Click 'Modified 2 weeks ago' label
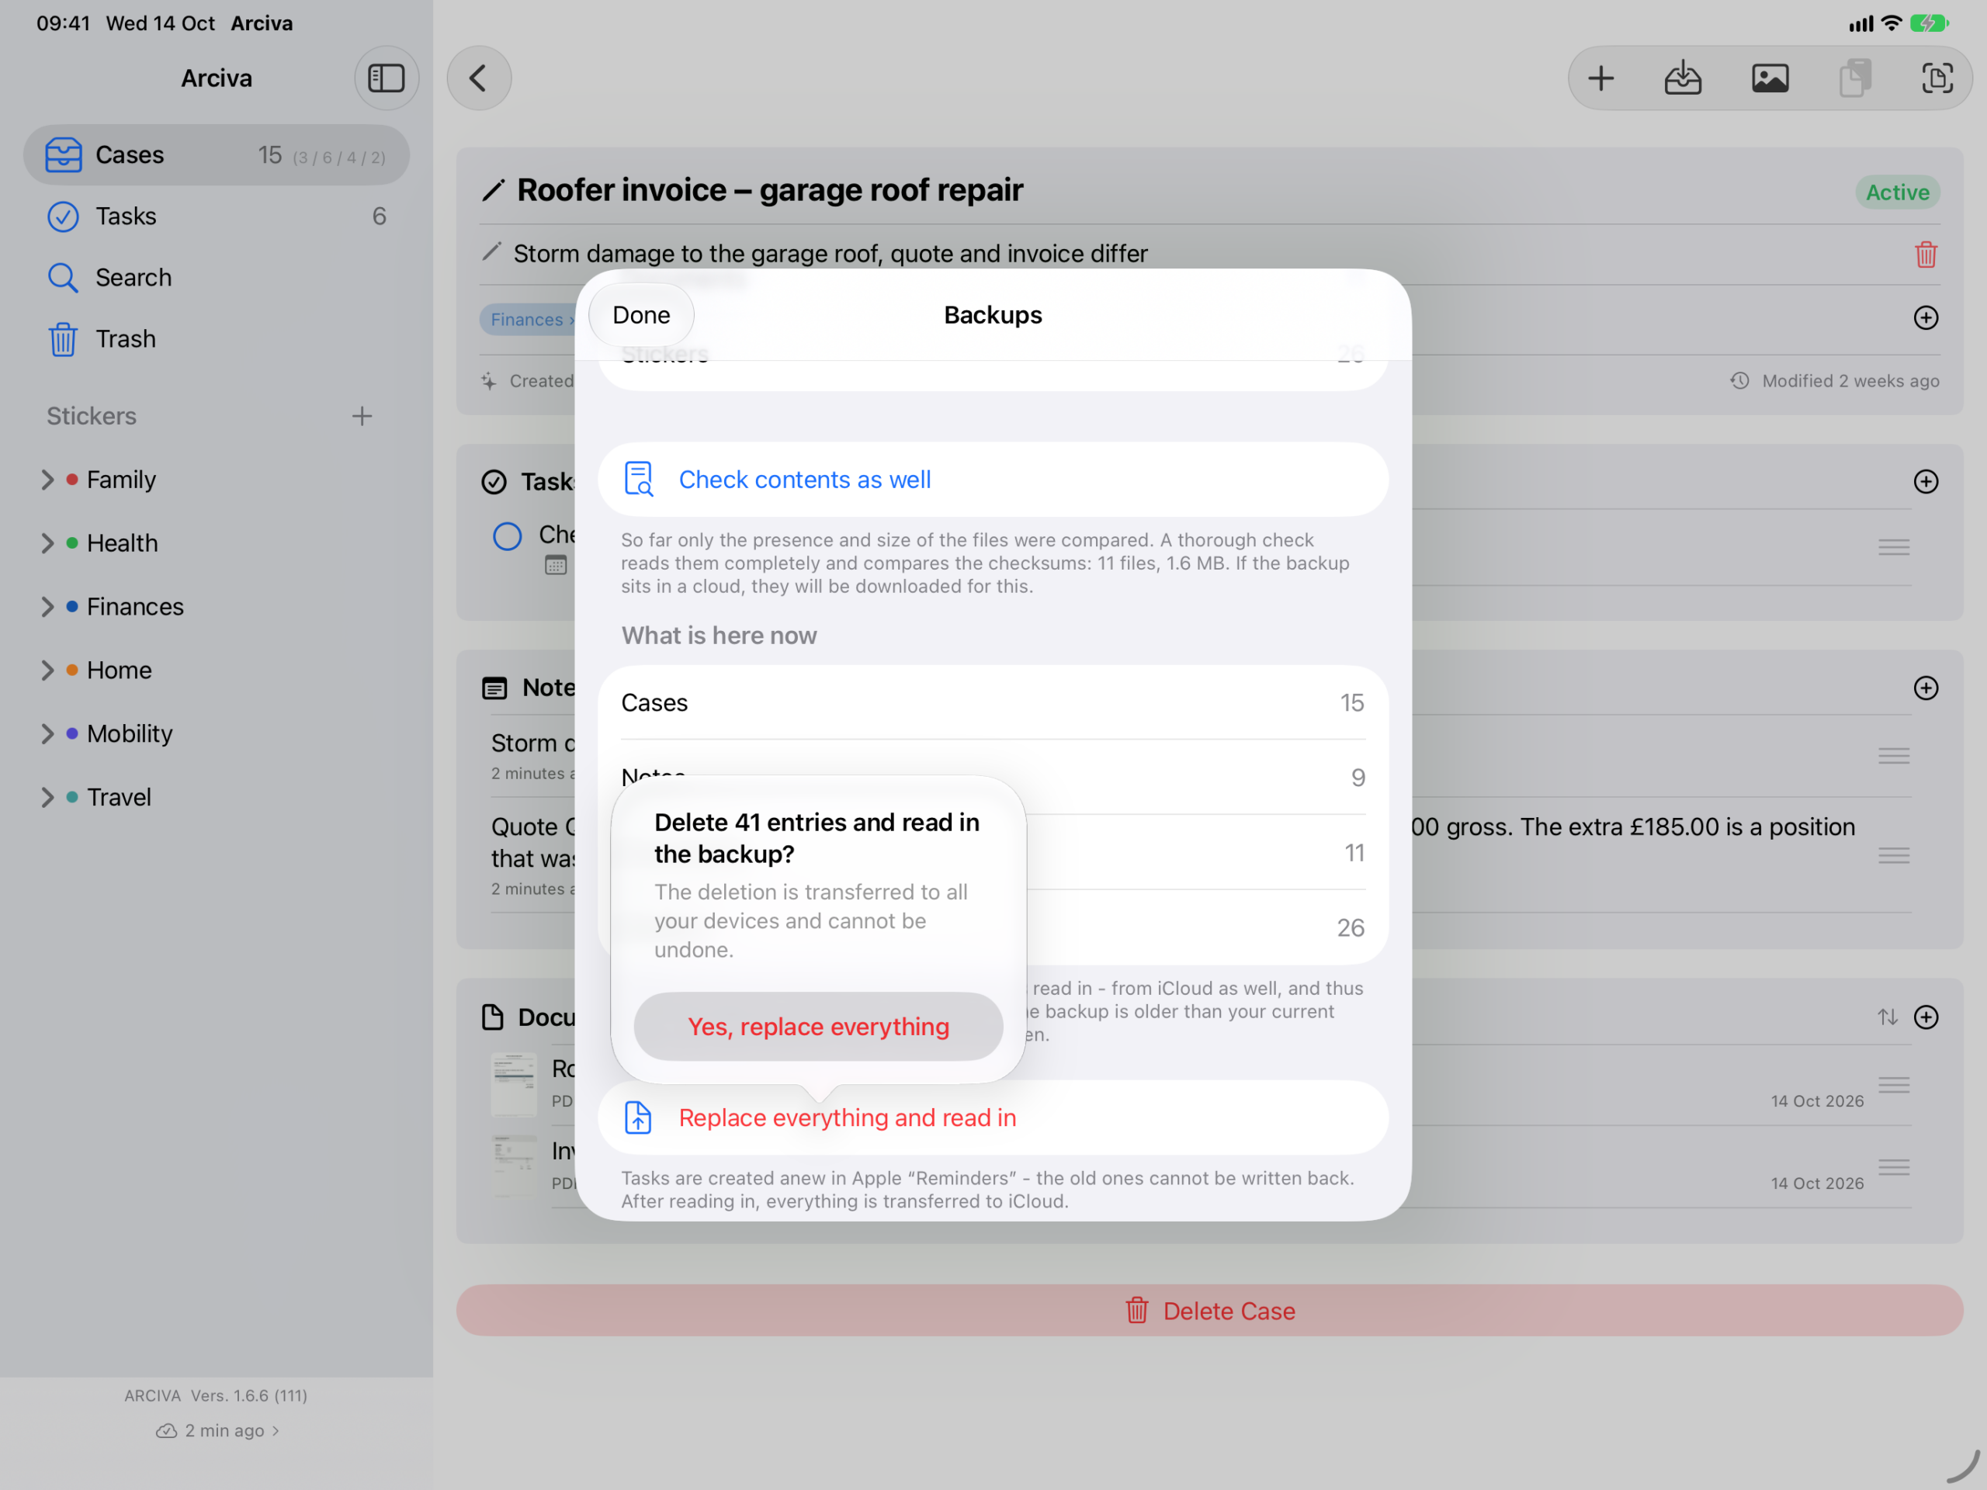1987x1490 pixels. click(1834, 381)
